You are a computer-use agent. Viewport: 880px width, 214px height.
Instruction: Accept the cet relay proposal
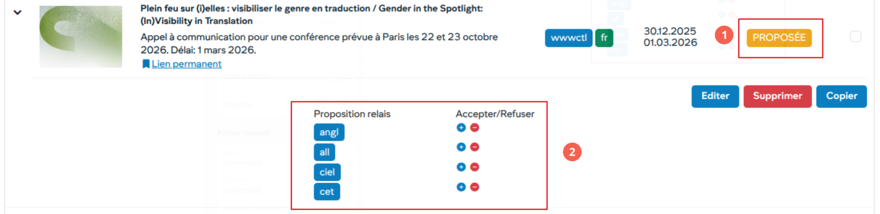pyautogui.click(x=461, y=187)
